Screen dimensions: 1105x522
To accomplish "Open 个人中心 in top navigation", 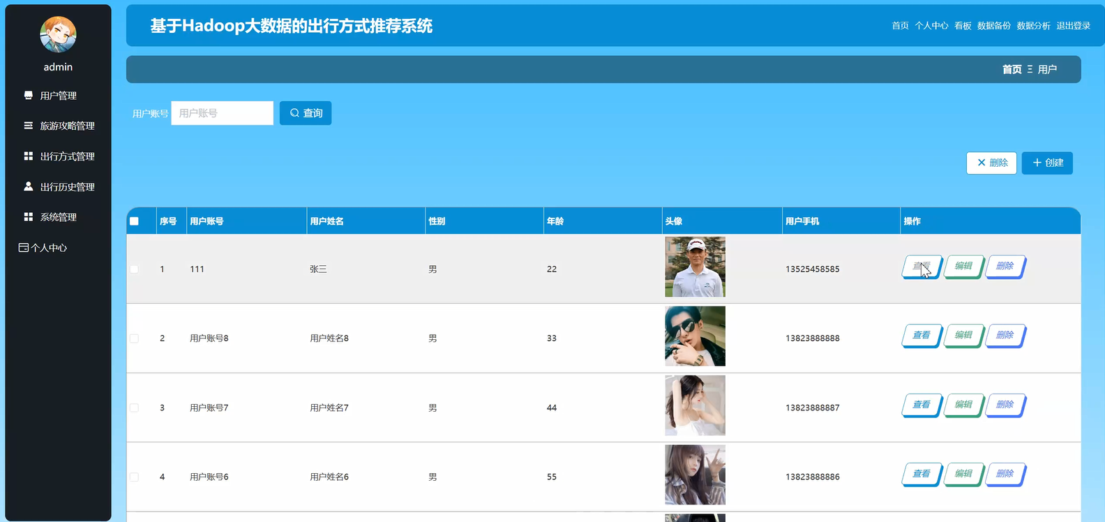I will pyautogui.click(x=931, y=26).
